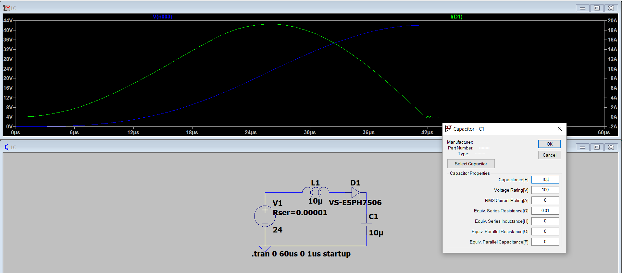Click the C1 reference label in schematic
The image size is (622, 273).
coord(373,217)
